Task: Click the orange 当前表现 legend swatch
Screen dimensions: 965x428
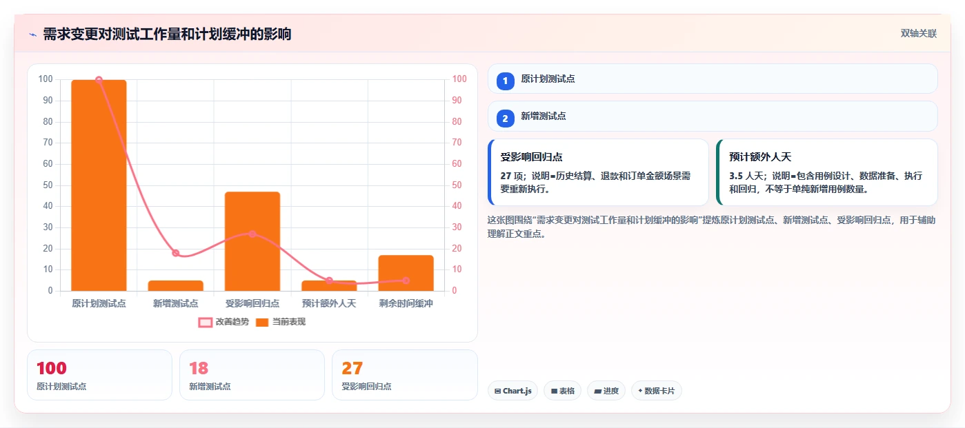Action: click(x=262, y=323)
